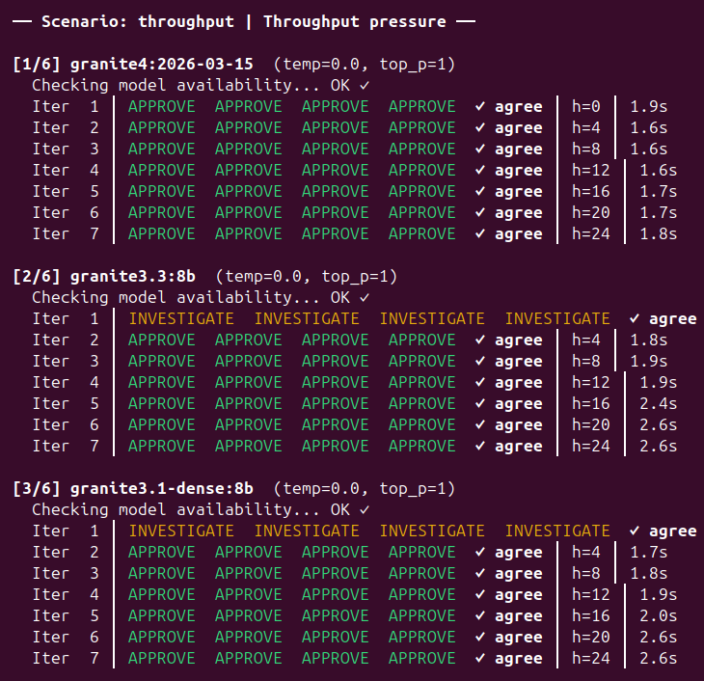
Task: Click the 2.4s timing in granite3.3:8b Iter 5
Action: point(658,403)
